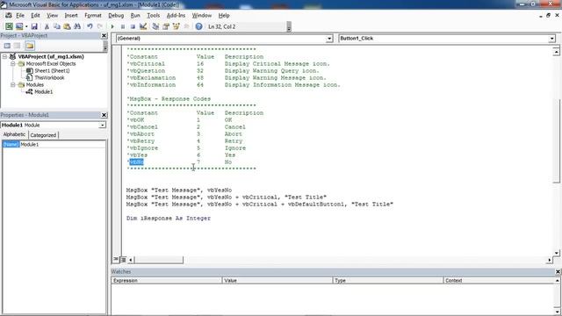The width and height of the screenshot is (562, 316).
Task: Open the Debug menu
Action: pyautogui.click(x=116, y=16)
